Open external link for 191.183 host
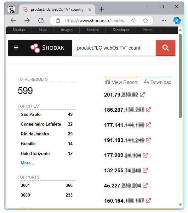The height and width of the screenshot is (213, 188). pyautogui.click(x=148, y=140)
